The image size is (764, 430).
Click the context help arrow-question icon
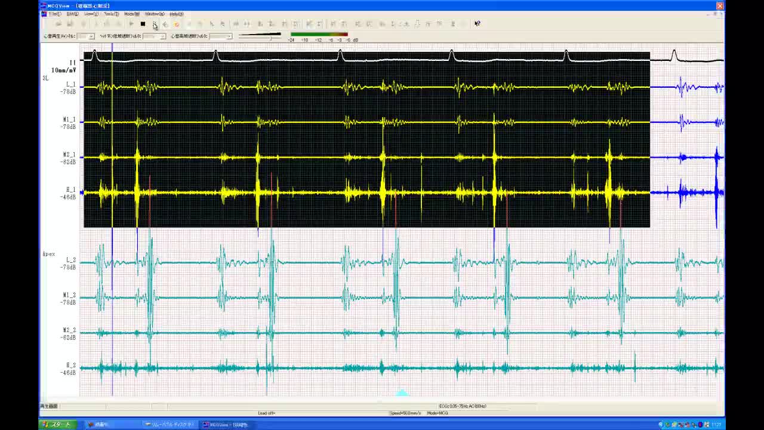(477, 24)
